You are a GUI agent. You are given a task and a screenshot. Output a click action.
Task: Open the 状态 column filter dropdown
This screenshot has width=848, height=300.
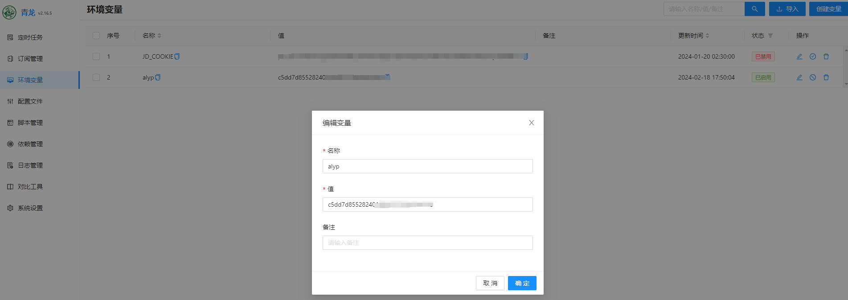tap(770, 36)
